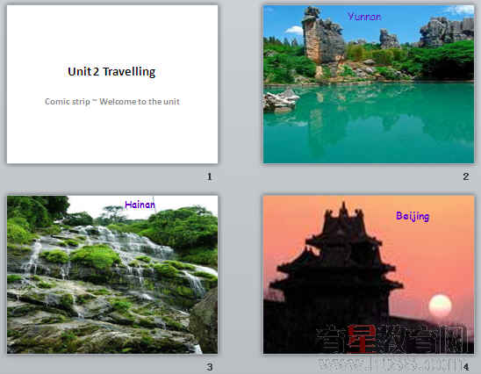Click the setting sun in the Beijing slide
Screen dimensions: 481x374
440,306
